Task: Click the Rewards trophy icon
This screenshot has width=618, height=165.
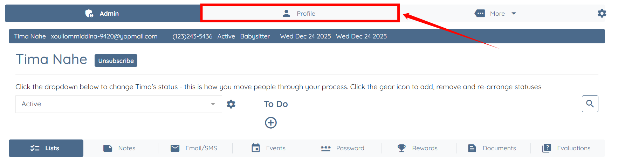Action: [x=401, y=148]
